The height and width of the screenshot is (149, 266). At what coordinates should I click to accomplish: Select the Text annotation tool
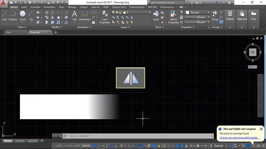pos(74,16)
